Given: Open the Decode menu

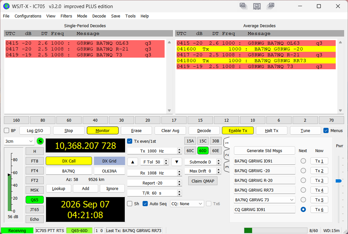Looking at the screenshot, I should (99, 16).
